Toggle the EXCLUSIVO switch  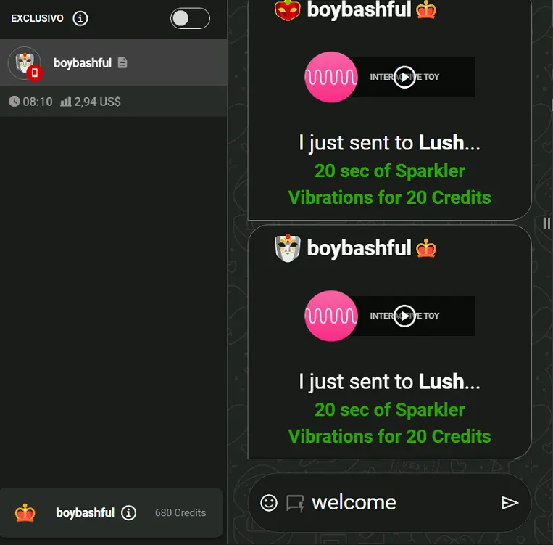190,18
